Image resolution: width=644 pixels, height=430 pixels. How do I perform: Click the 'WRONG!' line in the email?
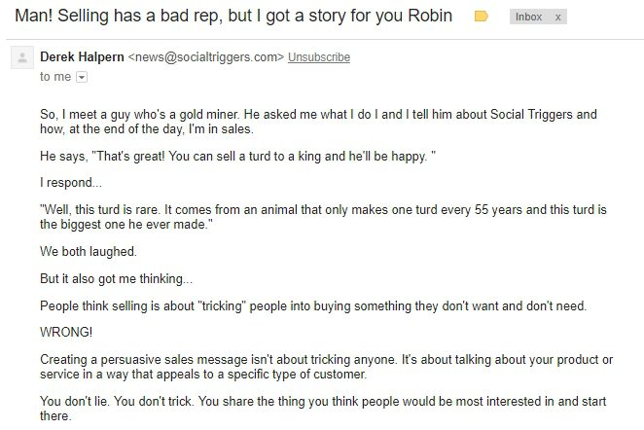[66, 332]
